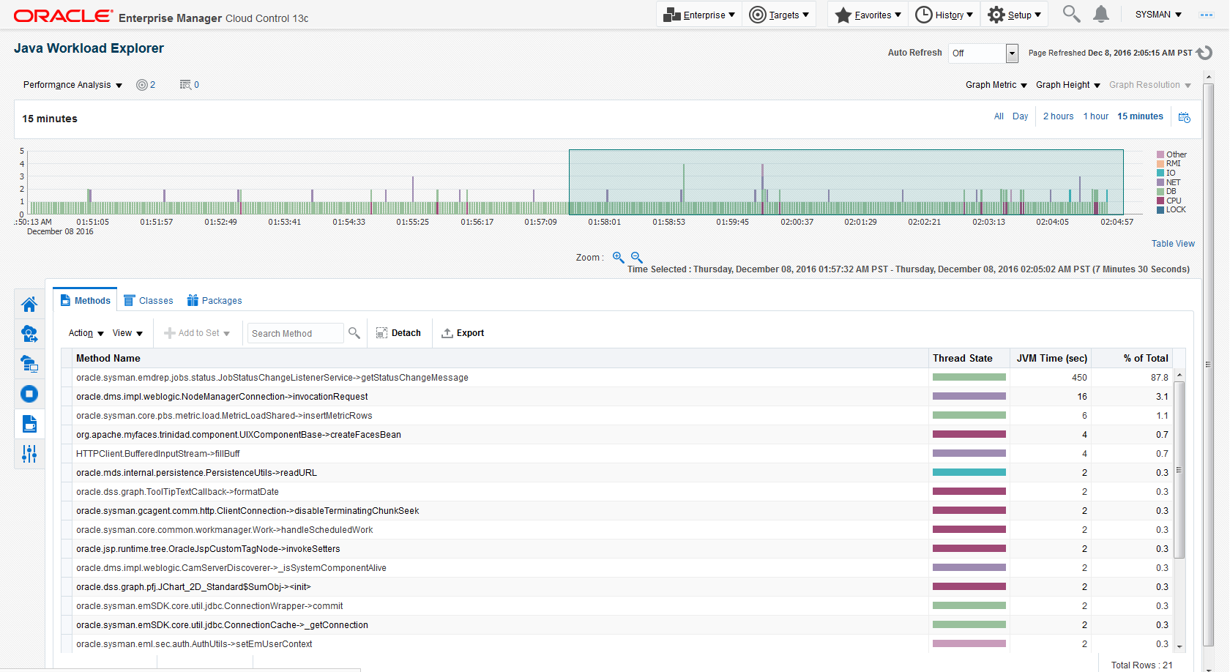Select the Java file sidebar icon
This screenshot has height=672, width=1230.
[29, 424]
